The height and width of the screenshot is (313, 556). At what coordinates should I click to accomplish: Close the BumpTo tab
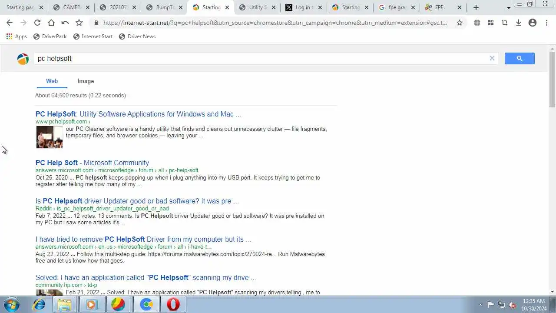pos(181,7)
